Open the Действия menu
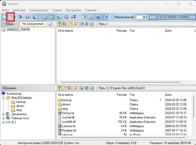Image resolution: width=196 pixels, height=145 pixels. [19, 10]
